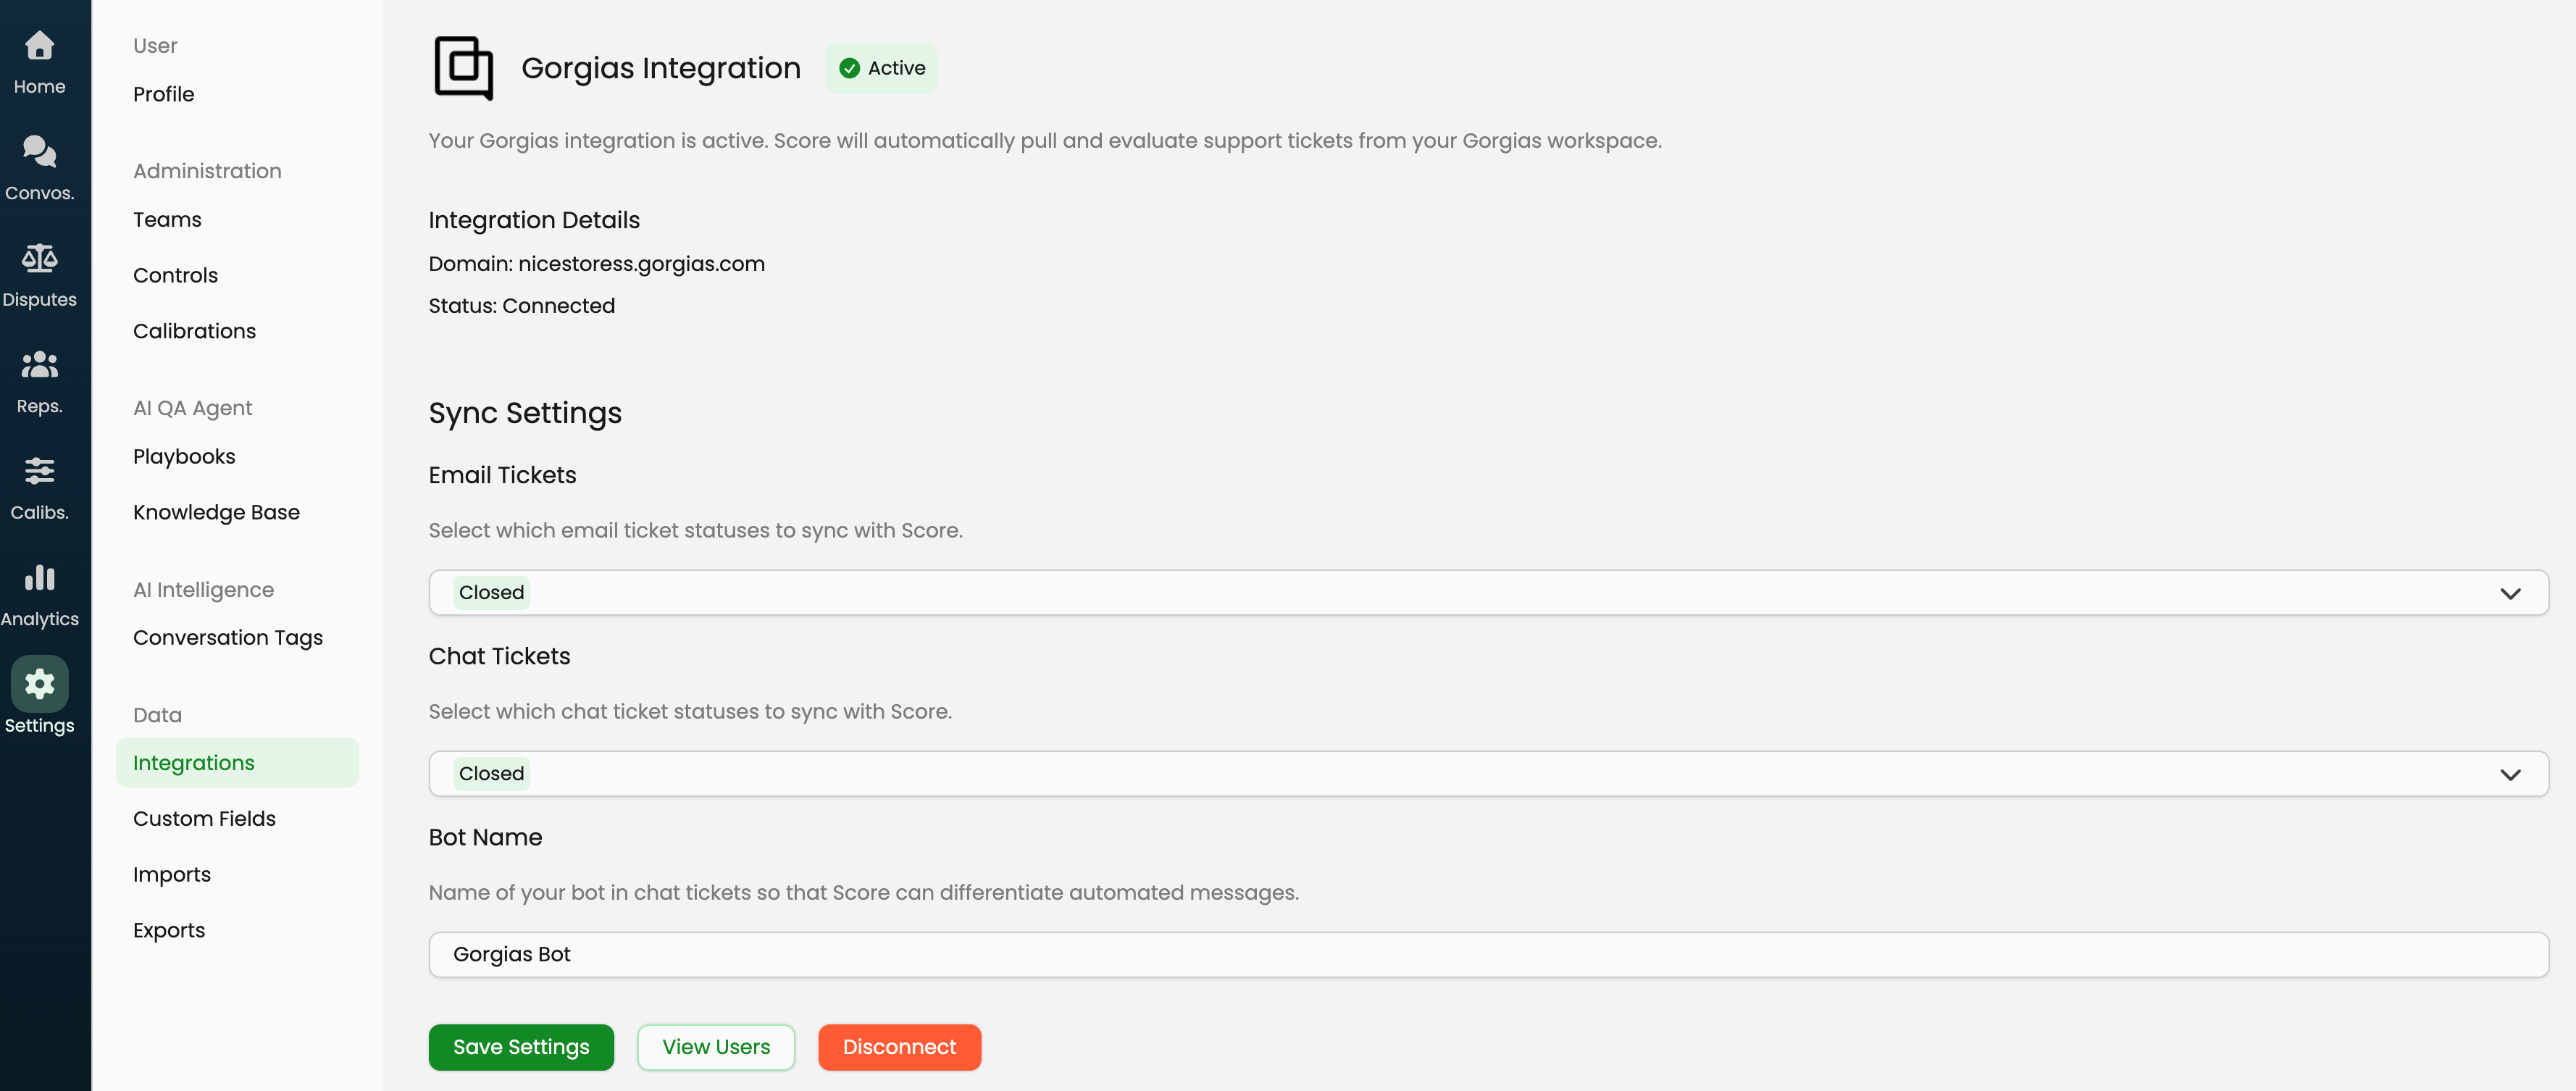Click the Settings gear icon
This screenshot has height=1091, width=2576.
(x=39, y=684)
